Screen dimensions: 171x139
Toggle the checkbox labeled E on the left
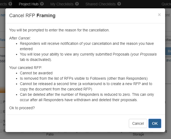coord(1,112)
